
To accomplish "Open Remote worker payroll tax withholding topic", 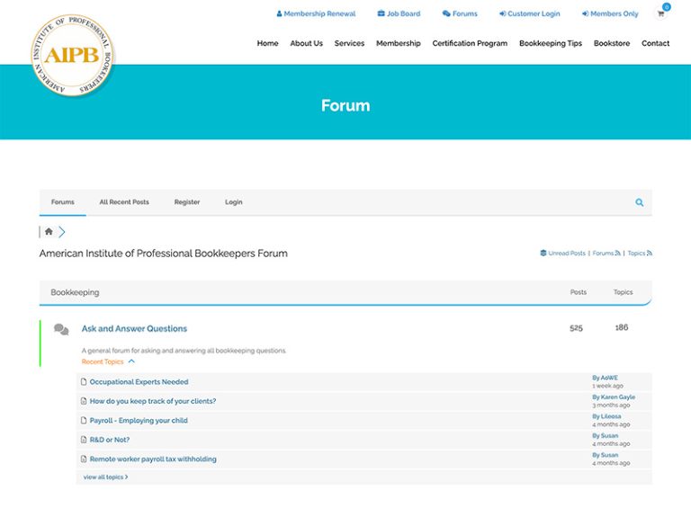I will (x=153, y=459).
